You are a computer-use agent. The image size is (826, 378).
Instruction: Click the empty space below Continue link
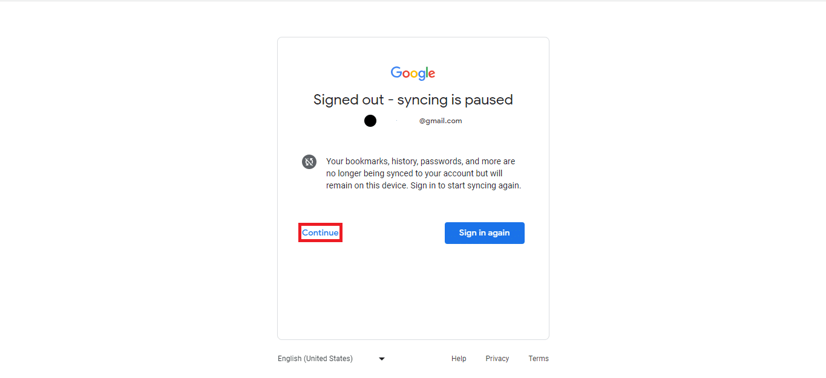(x=320, y=284)
